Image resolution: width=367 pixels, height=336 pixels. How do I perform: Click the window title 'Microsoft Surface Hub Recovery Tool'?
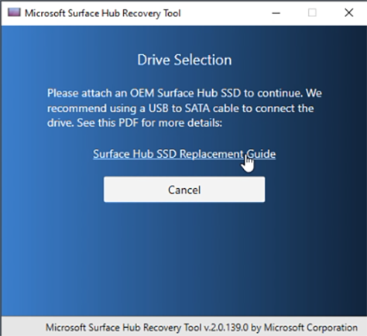102,13
